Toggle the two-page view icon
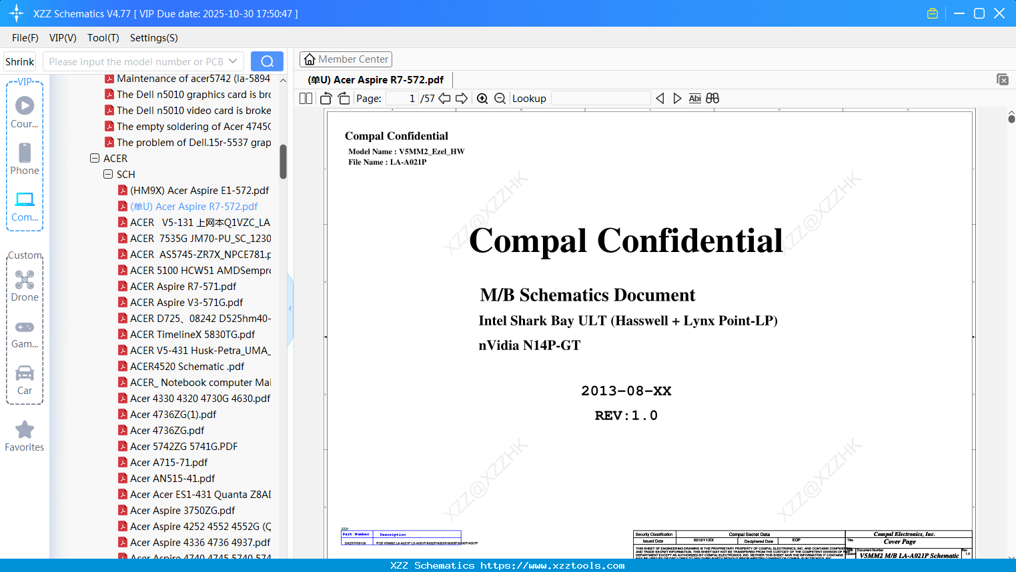 pos(306,99)
